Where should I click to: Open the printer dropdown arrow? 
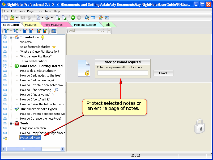click(x=52, y=18)
